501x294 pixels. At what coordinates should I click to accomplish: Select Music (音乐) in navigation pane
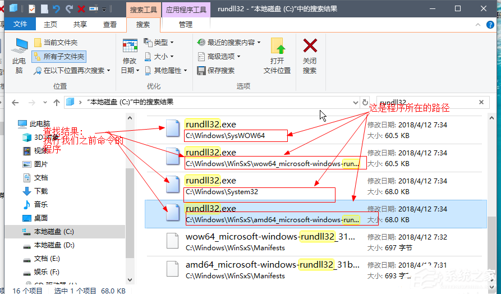pos(35,204)
